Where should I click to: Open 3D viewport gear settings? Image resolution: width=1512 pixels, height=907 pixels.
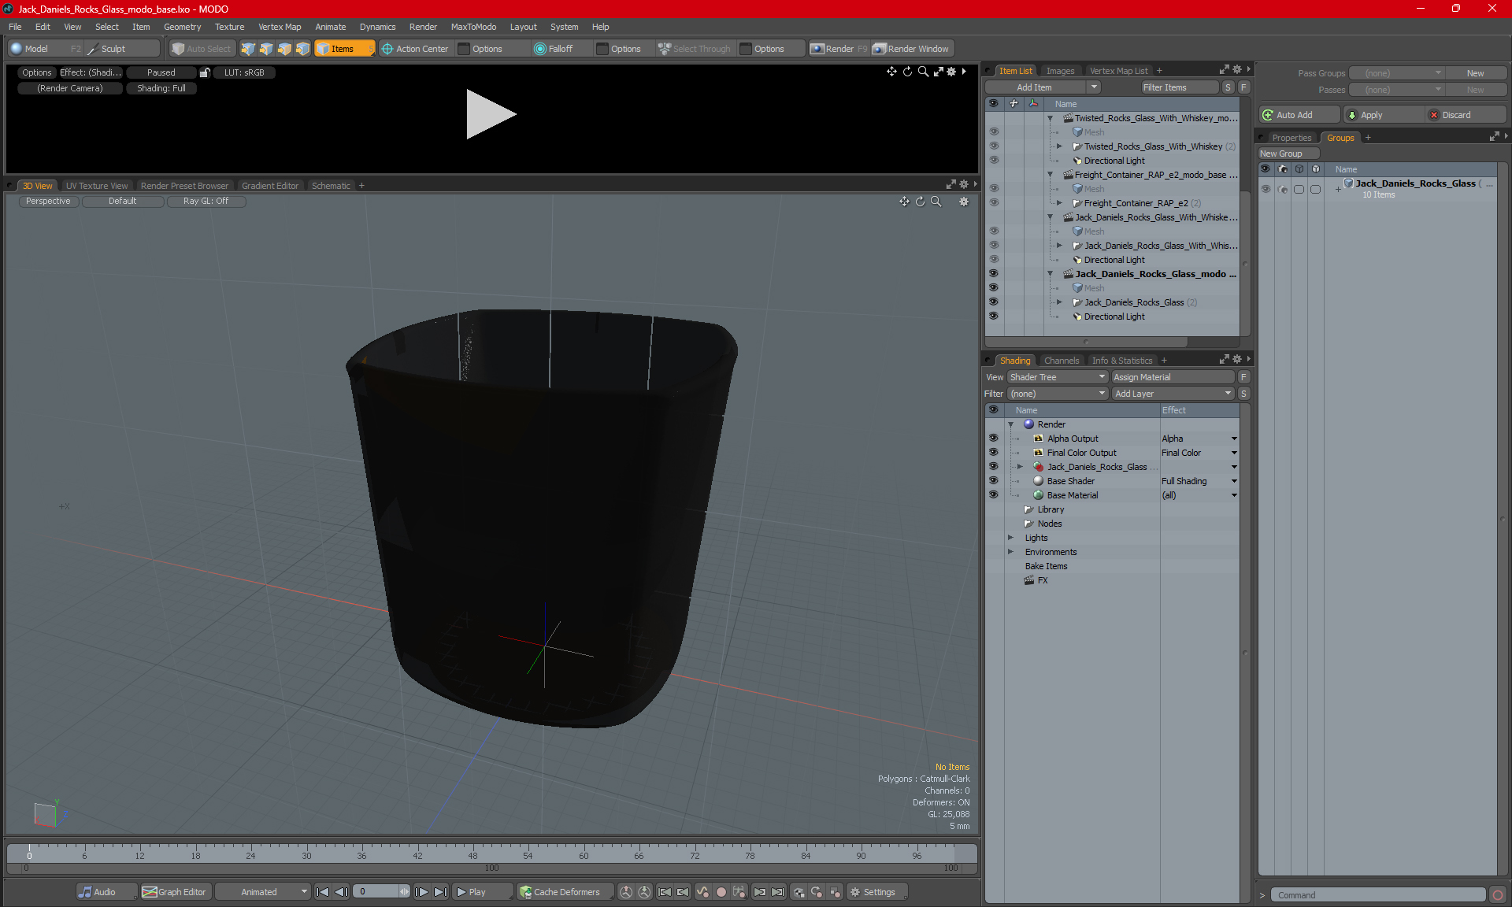[x=964, y=202]
